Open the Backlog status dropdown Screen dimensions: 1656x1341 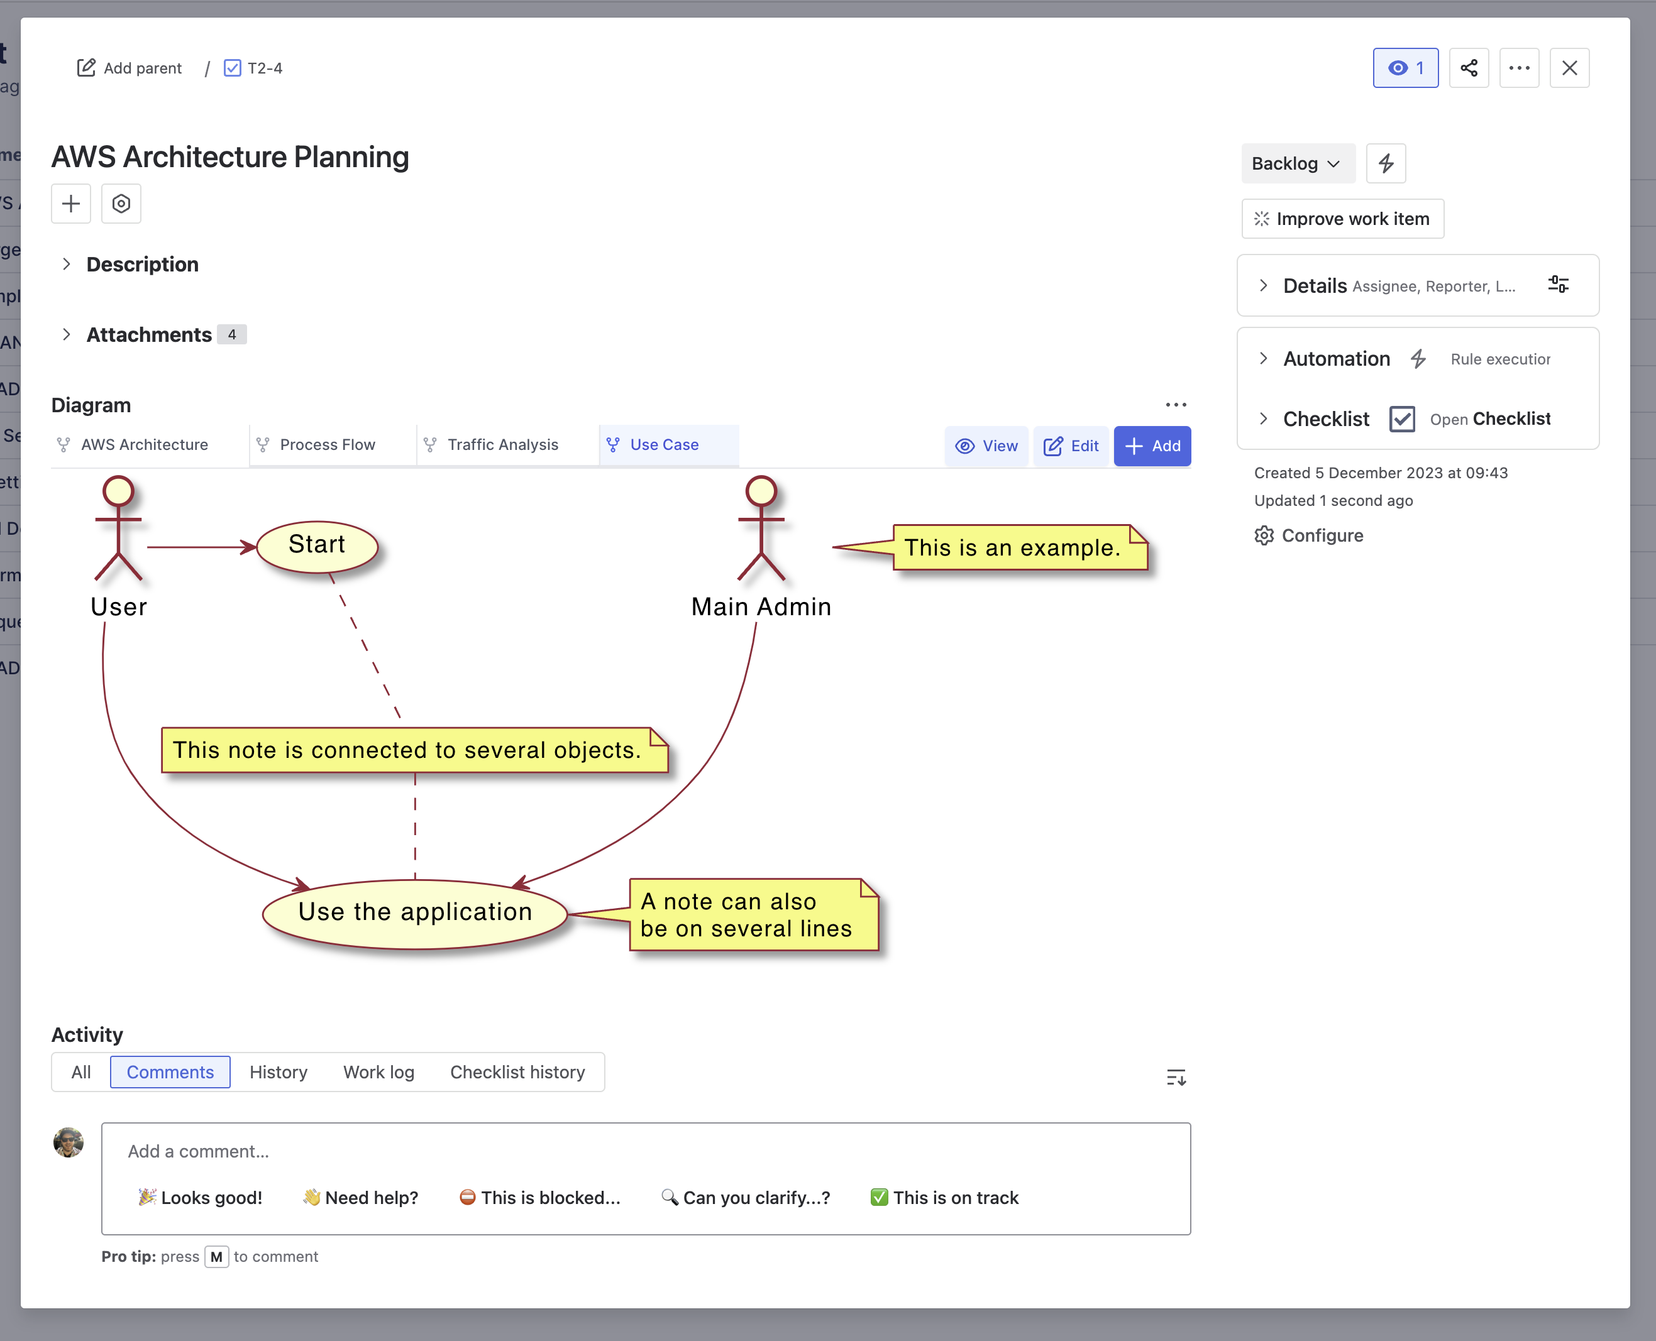pyautogui.click(x=1296, y=163)
